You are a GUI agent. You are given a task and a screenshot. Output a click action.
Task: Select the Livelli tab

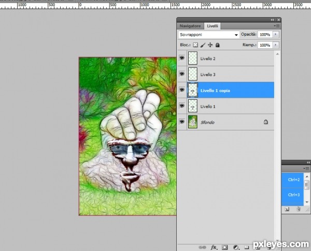212,26
